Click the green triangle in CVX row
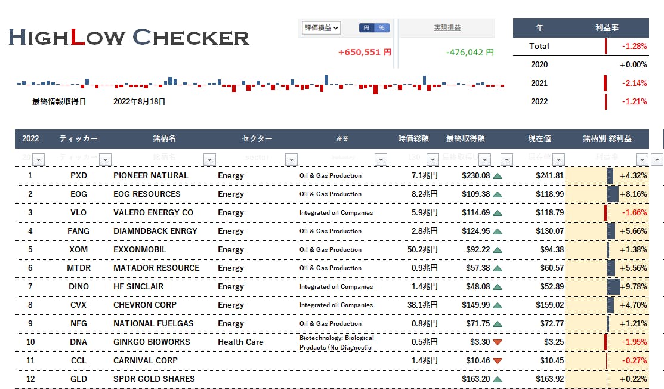The height and width of the screenshot is (389, 664). [497, 305]
